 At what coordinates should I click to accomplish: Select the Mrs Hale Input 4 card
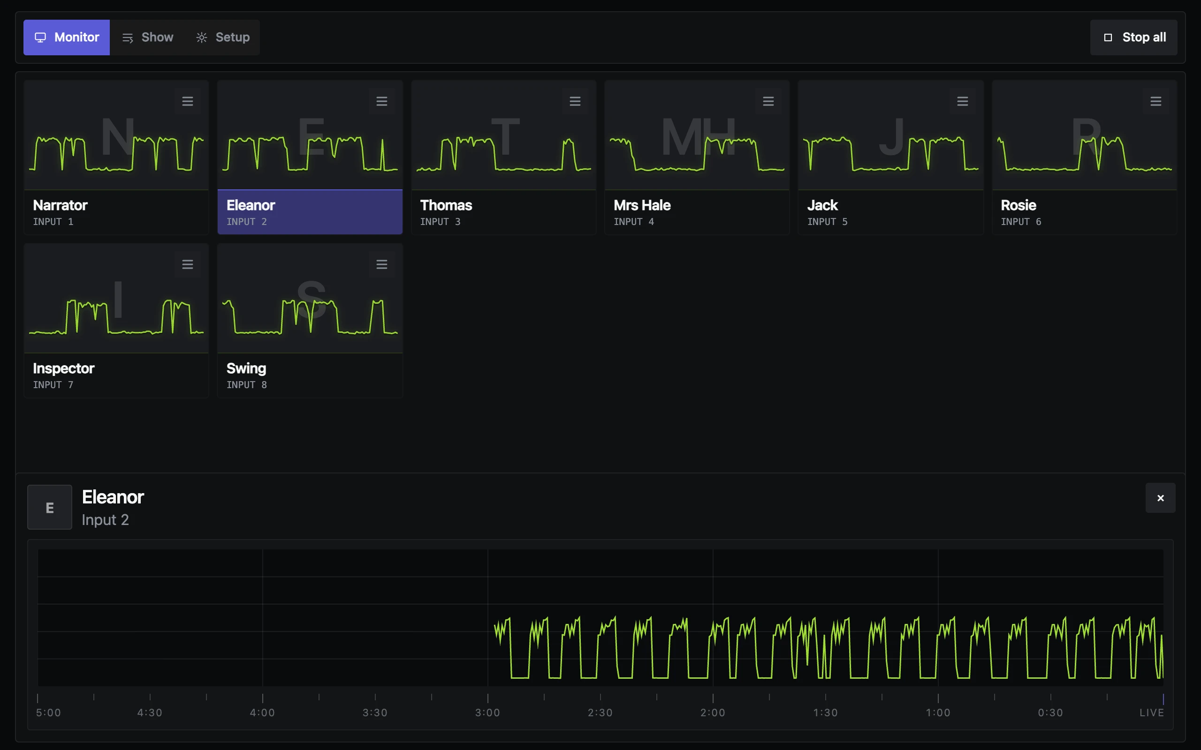click(x=697, y=158)
